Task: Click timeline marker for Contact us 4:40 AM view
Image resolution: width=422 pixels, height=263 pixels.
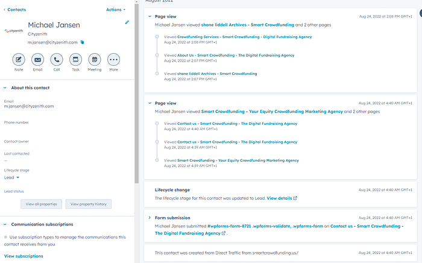Action: pos(157,124)
